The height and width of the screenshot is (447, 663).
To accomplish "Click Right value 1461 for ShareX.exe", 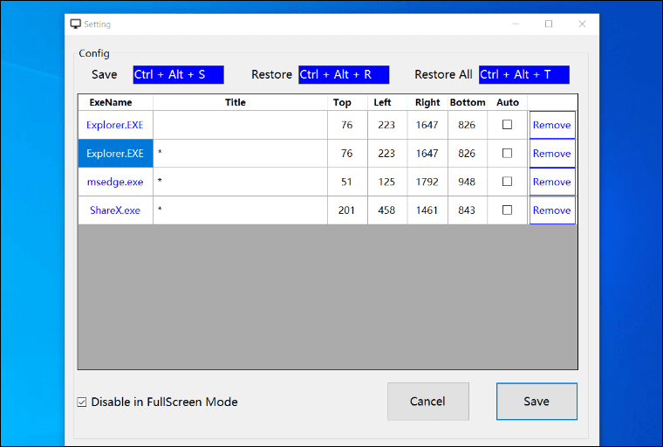I will coord(427,210).
